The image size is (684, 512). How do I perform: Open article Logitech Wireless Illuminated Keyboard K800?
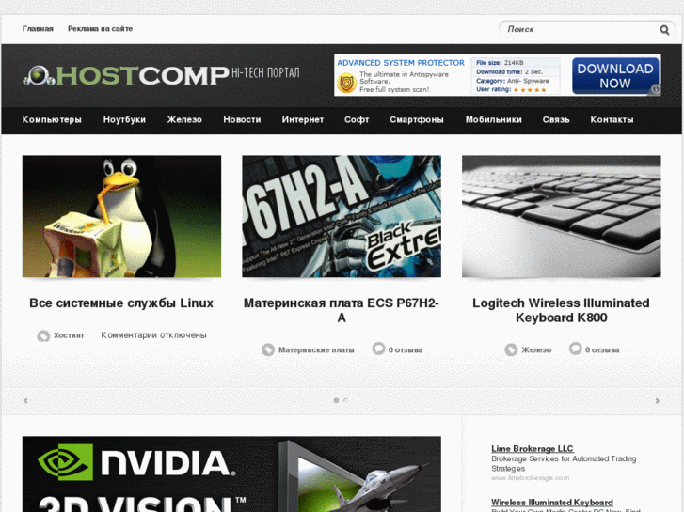click(x=561, y=310)
